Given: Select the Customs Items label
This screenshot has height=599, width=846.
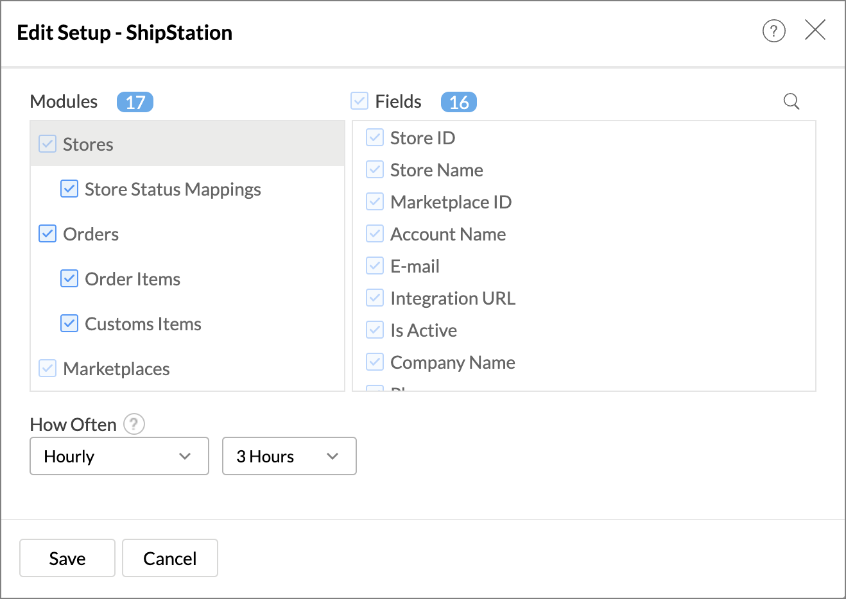Looking at the screenshot, I should coord(143,324).
